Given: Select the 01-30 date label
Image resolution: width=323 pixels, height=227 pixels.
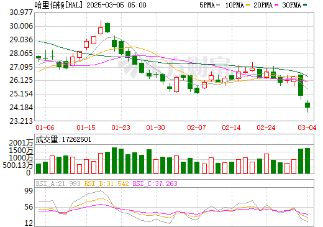Looking at the screenshot, I should [x=155, y=127].
